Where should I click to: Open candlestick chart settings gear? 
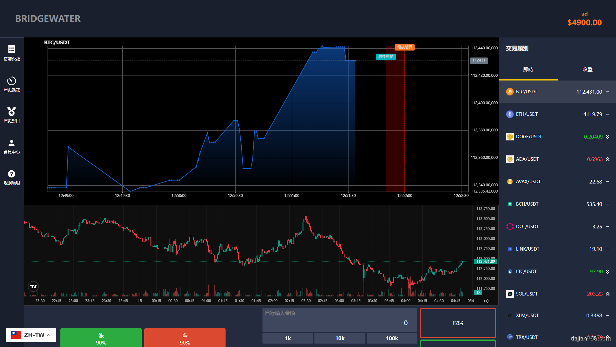pyautogui.click(x=486, y=301)
